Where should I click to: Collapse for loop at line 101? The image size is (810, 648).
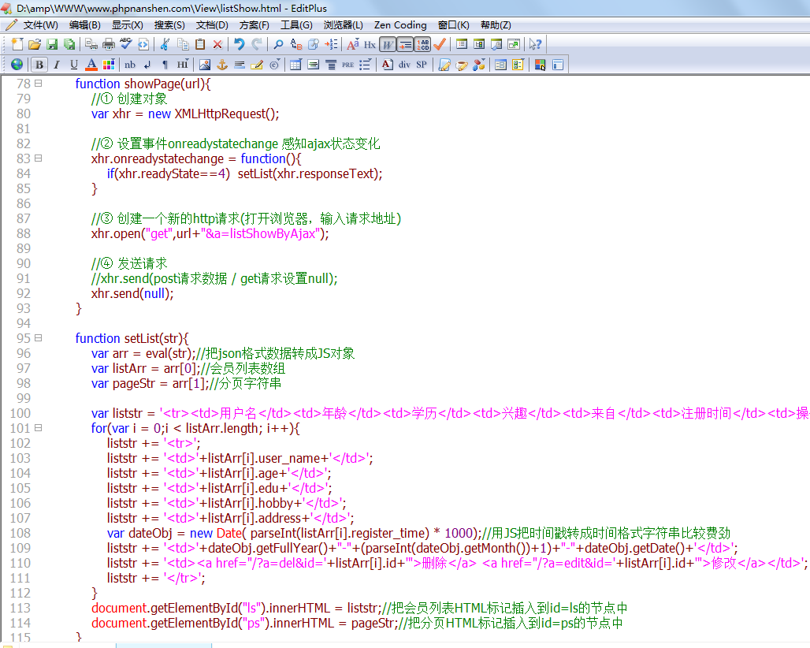39,428
